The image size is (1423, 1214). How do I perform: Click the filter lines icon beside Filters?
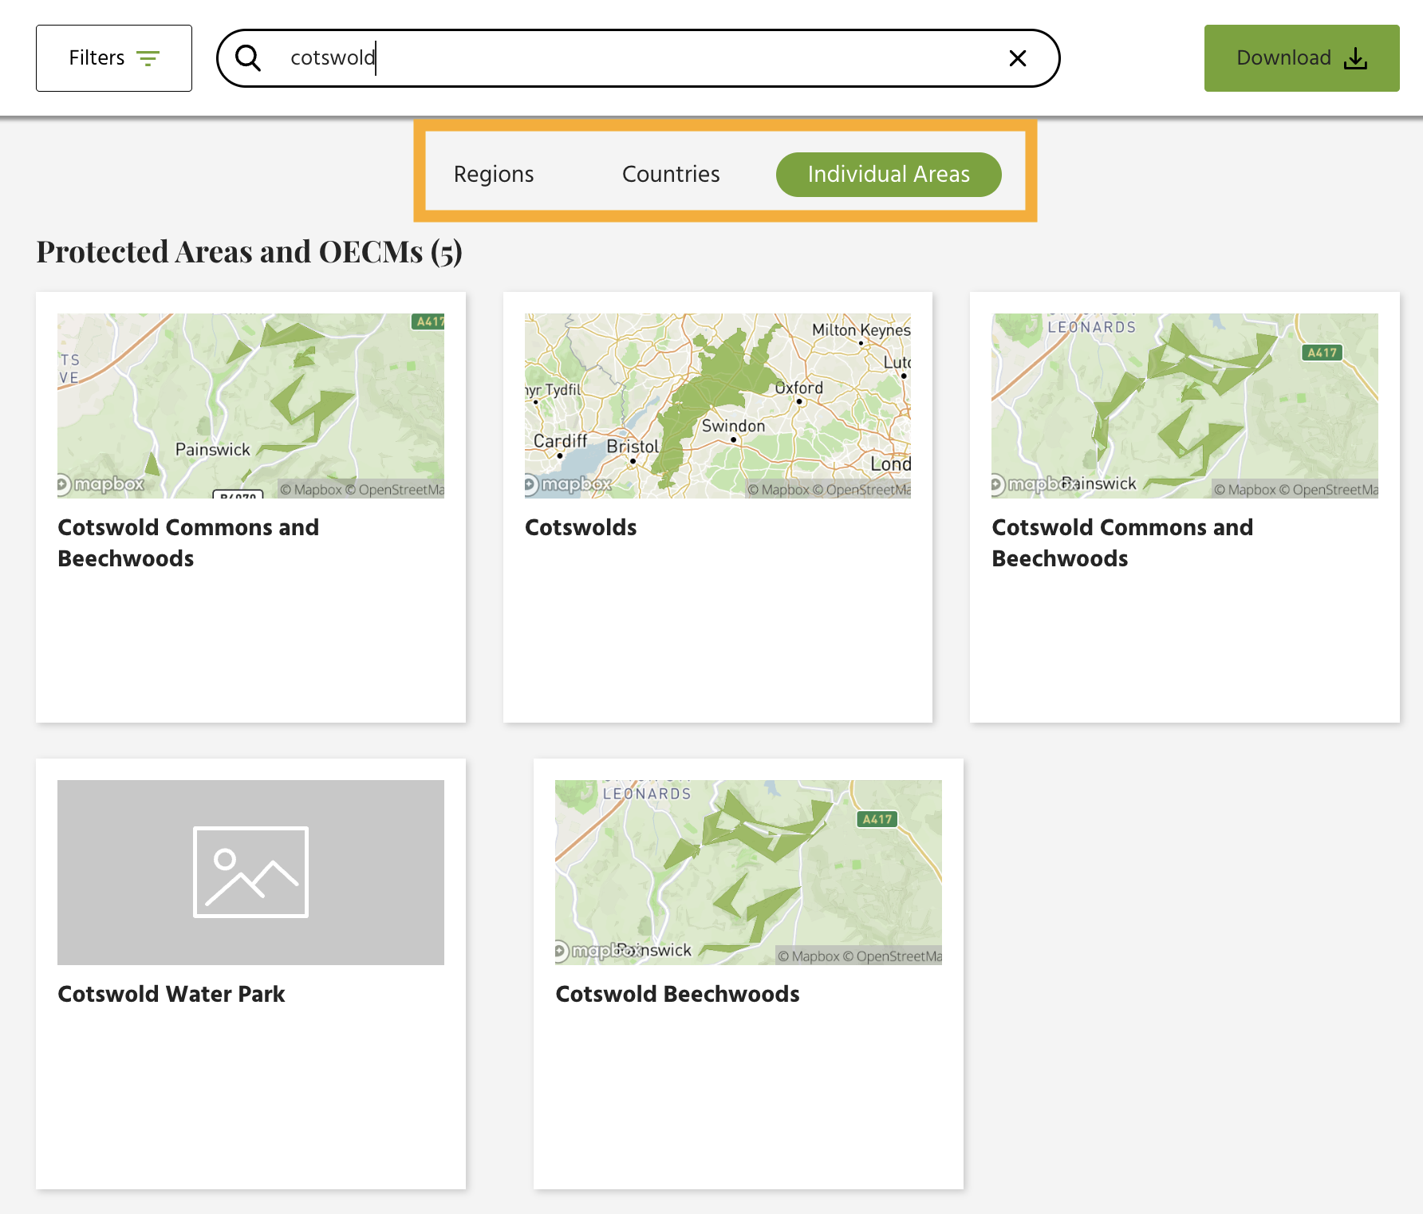[148, 57]
